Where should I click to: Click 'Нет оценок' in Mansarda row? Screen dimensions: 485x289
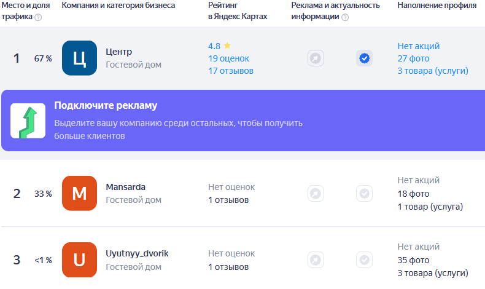231,187
